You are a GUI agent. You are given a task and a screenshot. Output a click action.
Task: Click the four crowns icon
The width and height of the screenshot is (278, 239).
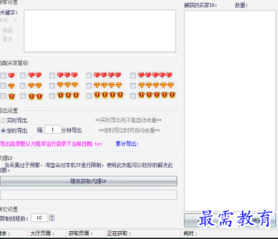tap(109, 95)
